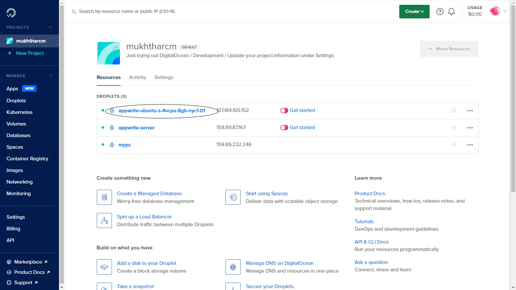The height and width of the screenshot is (290, 516).
Task: Open the notifications bell
Action: tap(451, 12)
